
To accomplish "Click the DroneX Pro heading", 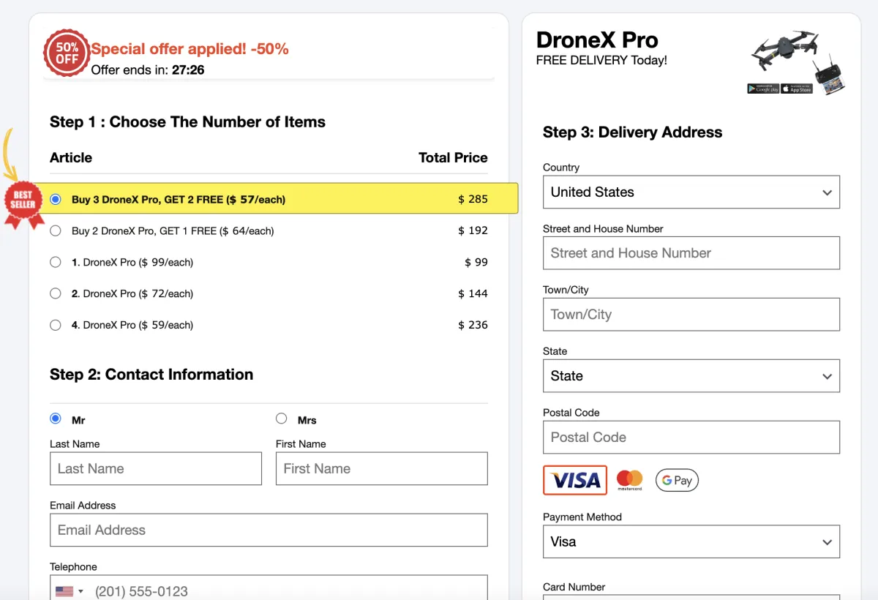I will 597,40.
